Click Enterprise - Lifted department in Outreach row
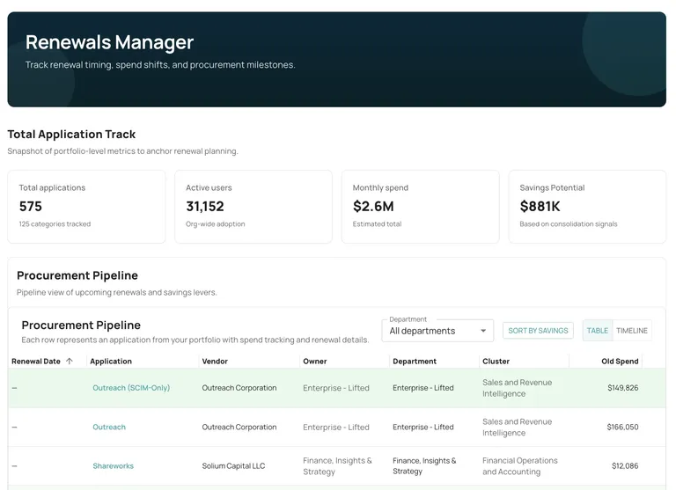676x490 pixels. coord(422,427)
